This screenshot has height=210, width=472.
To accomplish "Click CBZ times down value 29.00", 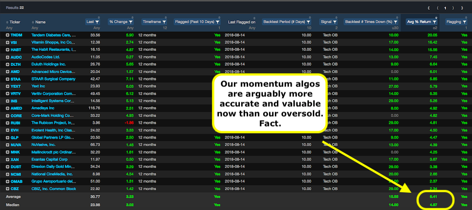I will [393, 188].
